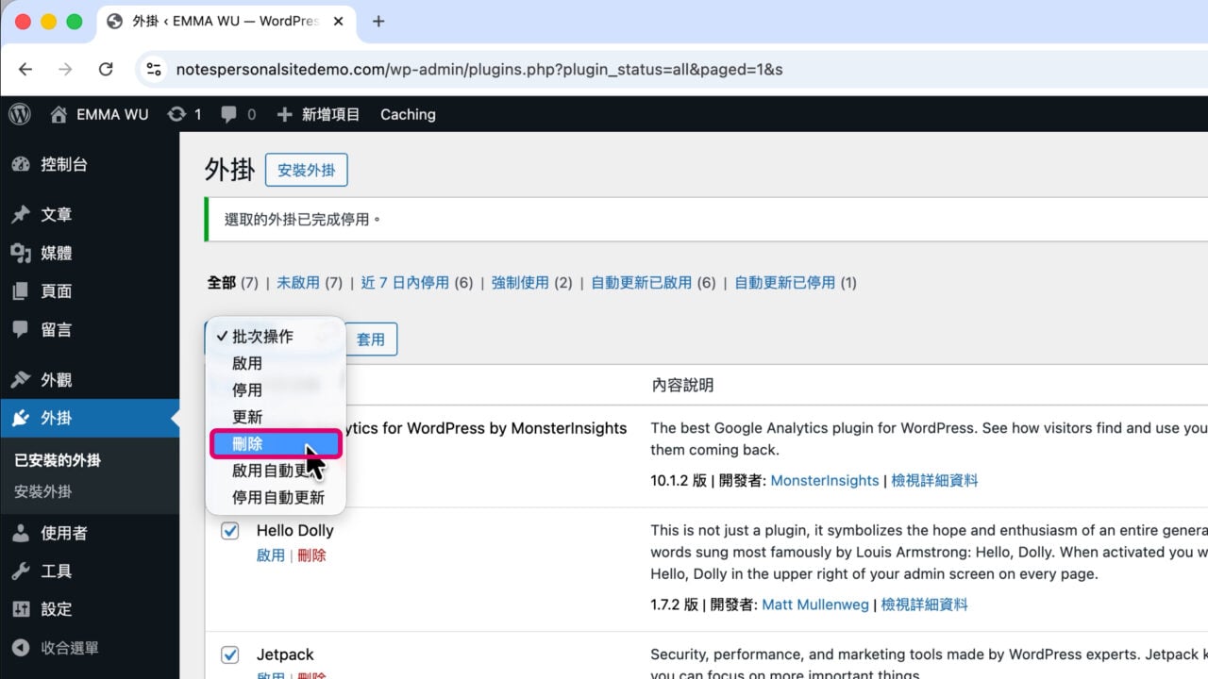Image resolution: width=1208 pixels, height=679 pixels.
Task: Click the 內容說明 column header
Action: coord(682,386)
